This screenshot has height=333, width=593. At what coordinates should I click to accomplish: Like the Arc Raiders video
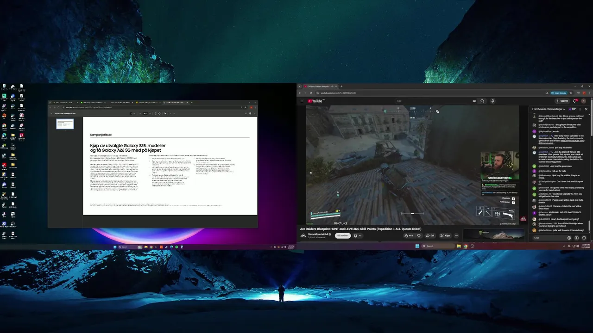pyautogui.click(x=408, y=235)
